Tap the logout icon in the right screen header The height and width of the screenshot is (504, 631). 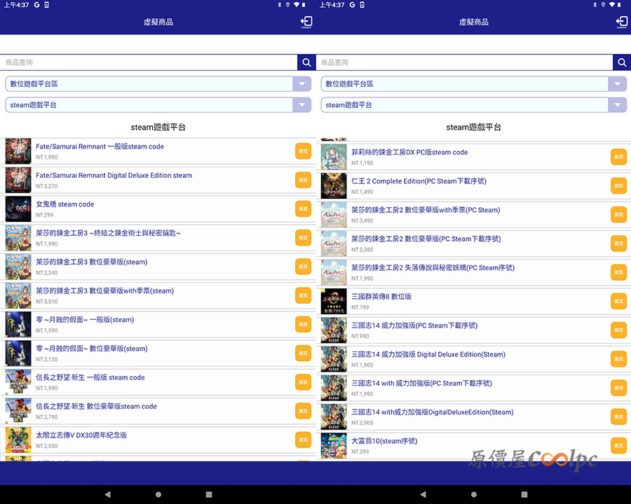(x=621, y=22)
